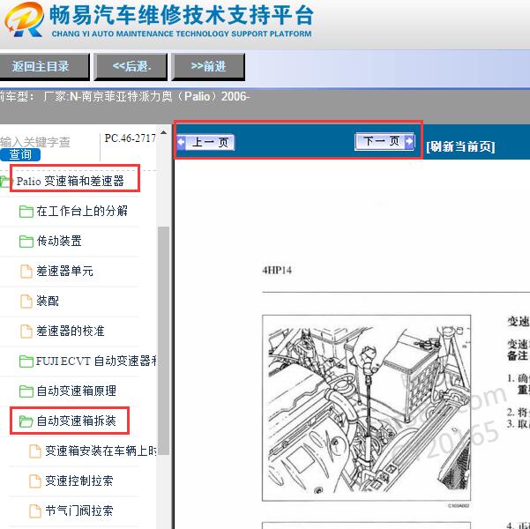Screen dimensions: 530x529
Task: Go back with the <<后退 button
Action: [x=131, y=66]
